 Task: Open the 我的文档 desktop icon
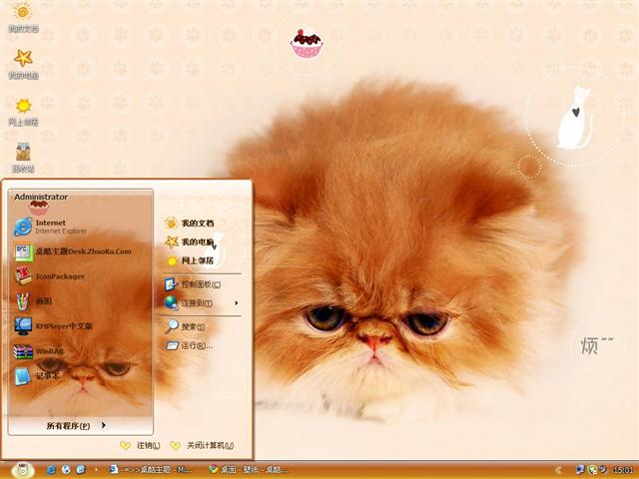[23, 17]
